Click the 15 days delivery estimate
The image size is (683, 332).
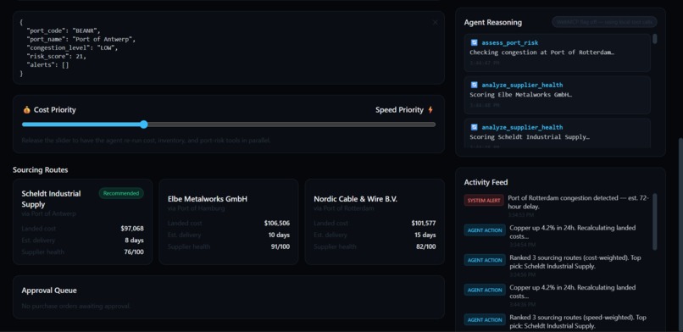[425, 235]
